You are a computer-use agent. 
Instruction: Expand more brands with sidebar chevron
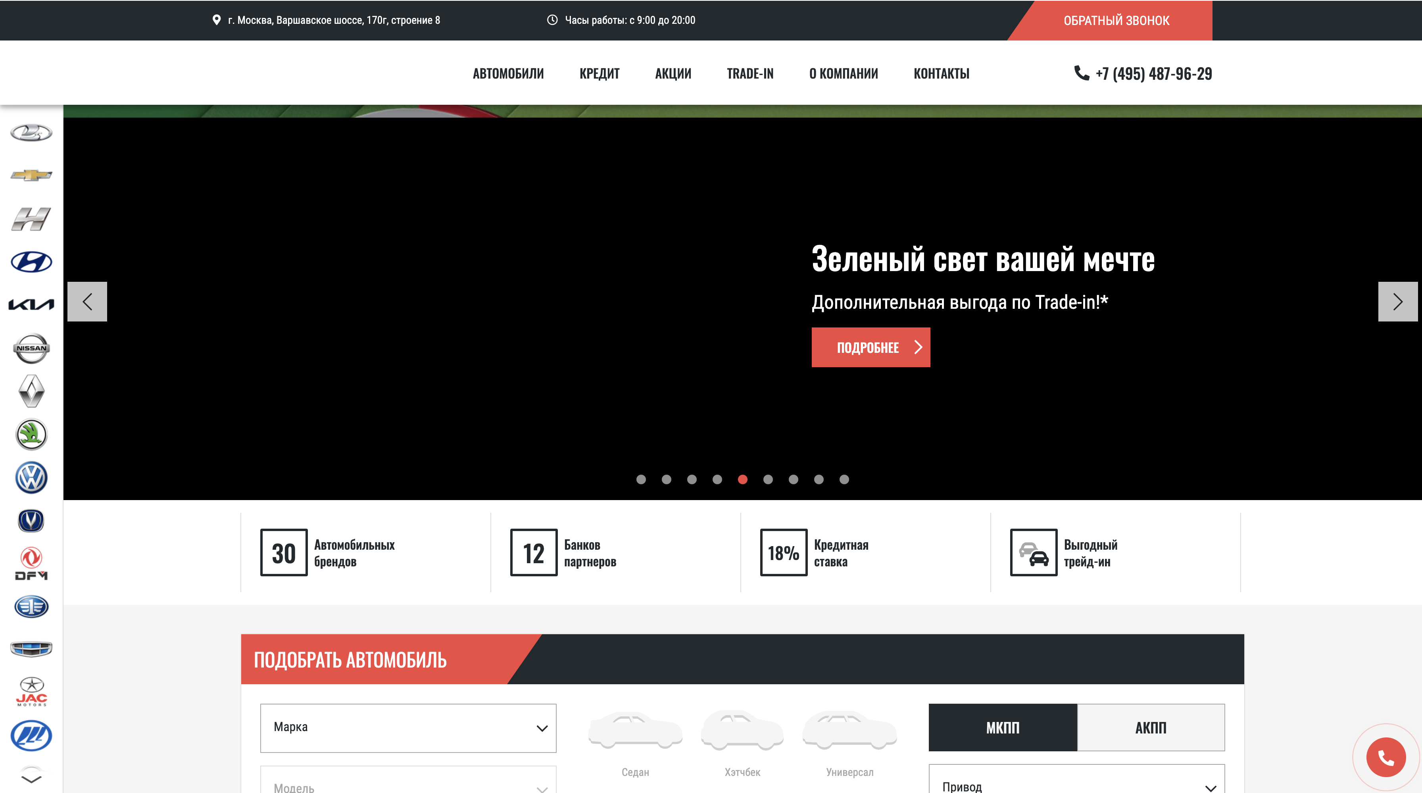pyautogui.click(x=31, y=779)
